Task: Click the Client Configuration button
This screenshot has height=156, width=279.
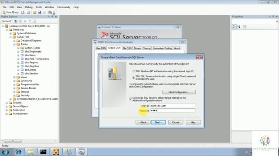Action: [179, 92]
